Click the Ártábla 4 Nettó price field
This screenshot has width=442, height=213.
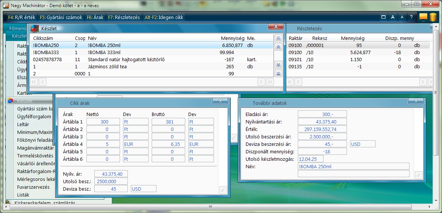tap(103, 144)
